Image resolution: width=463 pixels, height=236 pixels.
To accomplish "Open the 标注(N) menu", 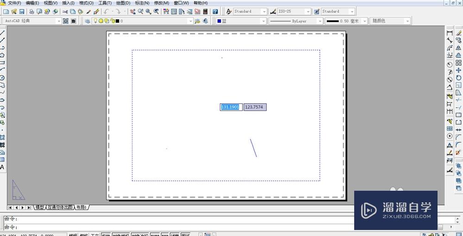I will (x=142, y=3).
